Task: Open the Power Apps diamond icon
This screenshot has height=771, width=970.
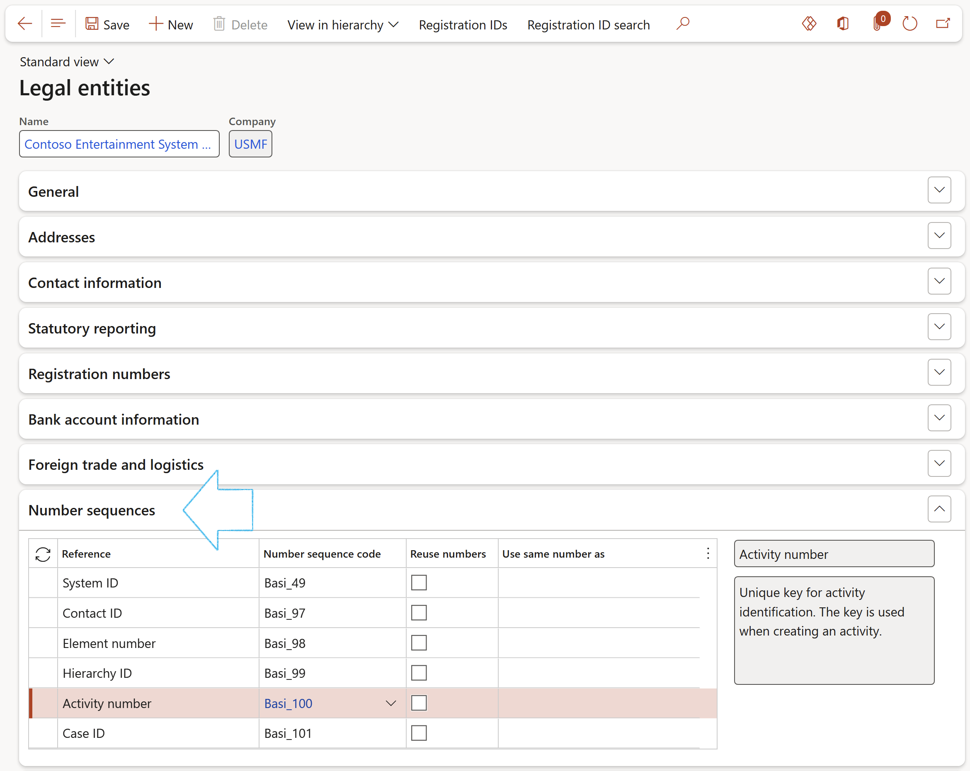Action: [x=809, y=23]
